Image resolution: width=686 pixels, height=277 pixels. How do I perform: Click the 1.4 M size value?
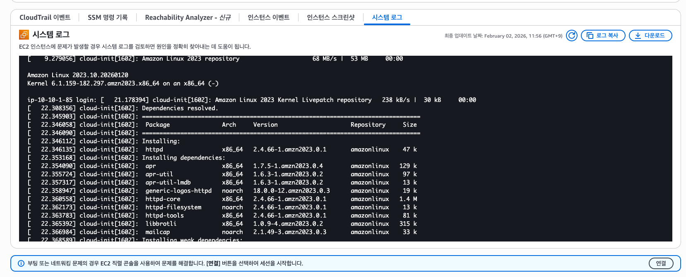tap(408, 199)
